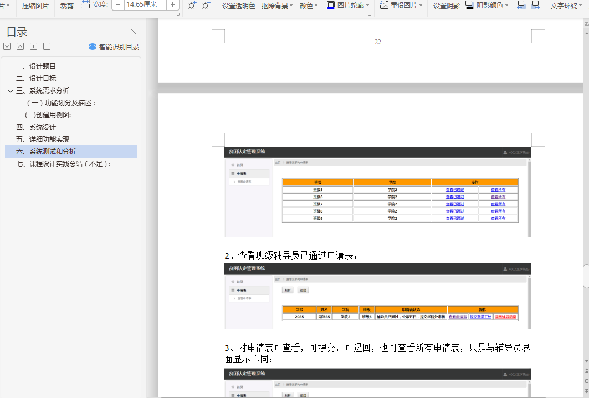Open the Text Wrapping (文字环绕) dropdown
Screen dimensions: 589x398
(x=566, y=6)
